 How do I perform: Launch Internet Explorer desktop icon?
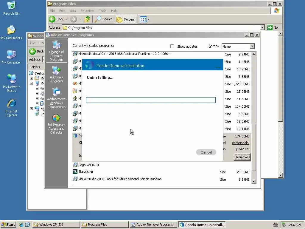pos(11,108)
